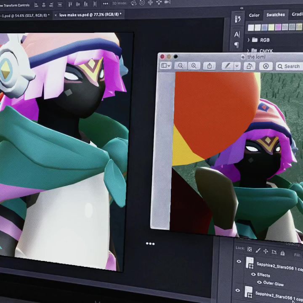Click the Effects row label
Screen dimensions: 303x303
coord(263,275)
